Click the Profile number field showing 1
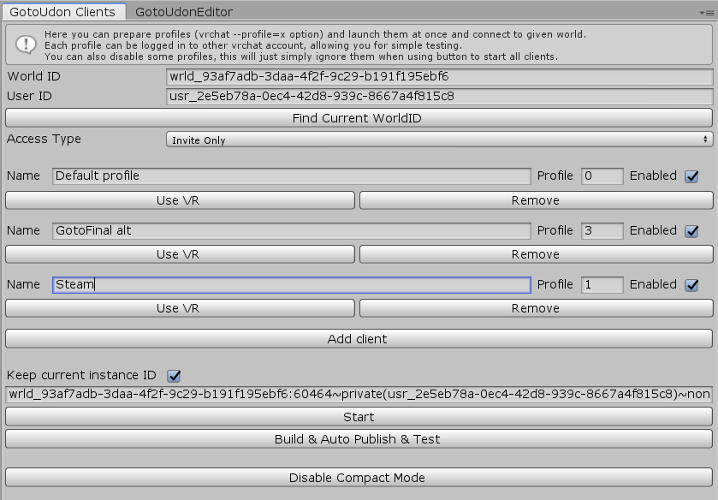 coord(602,284)
